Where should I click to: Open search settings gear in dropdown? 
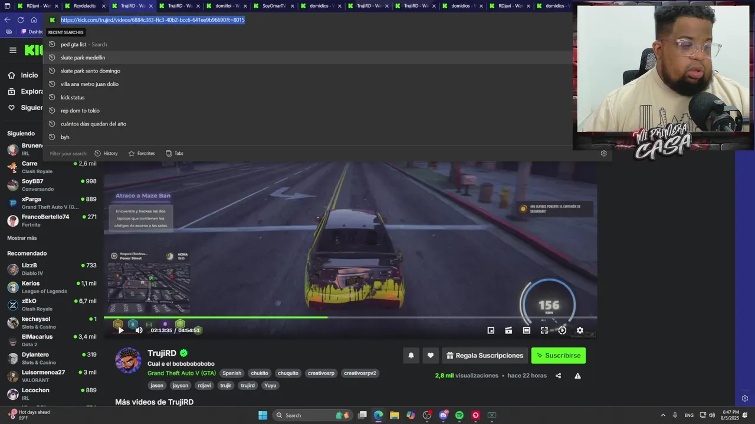[603, 153]
